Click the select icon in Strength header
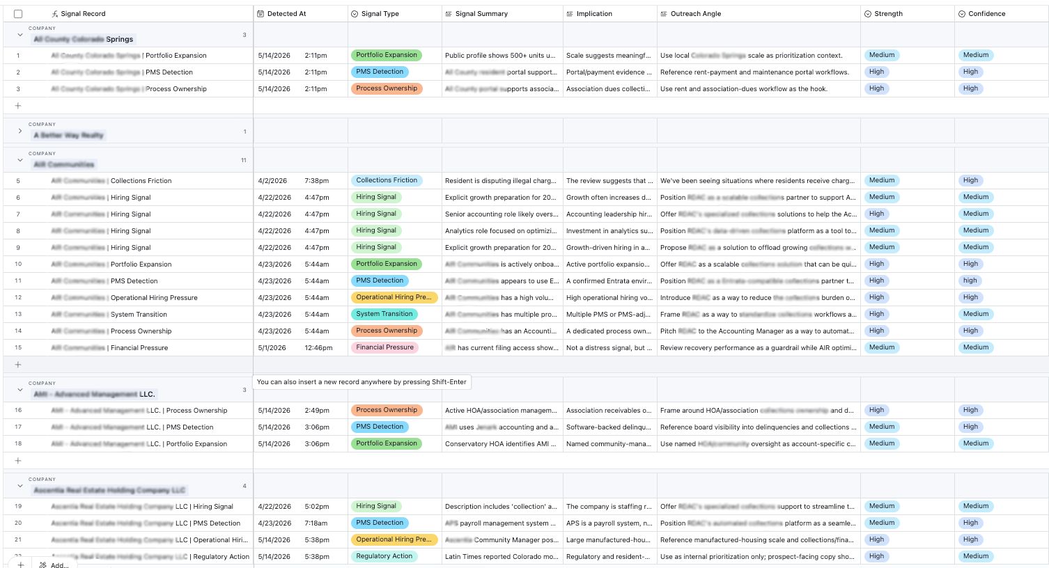This screenshot has width=1049, height=568. [868, 14]
